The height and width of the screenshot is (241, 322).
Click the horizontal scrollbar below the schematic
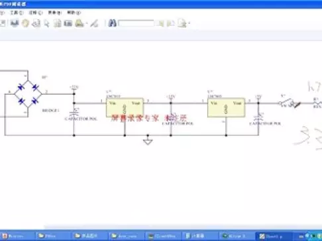183,226
